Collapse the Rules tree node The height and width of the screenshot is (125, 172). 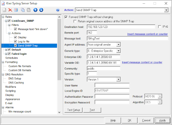(x=3, y=17)
